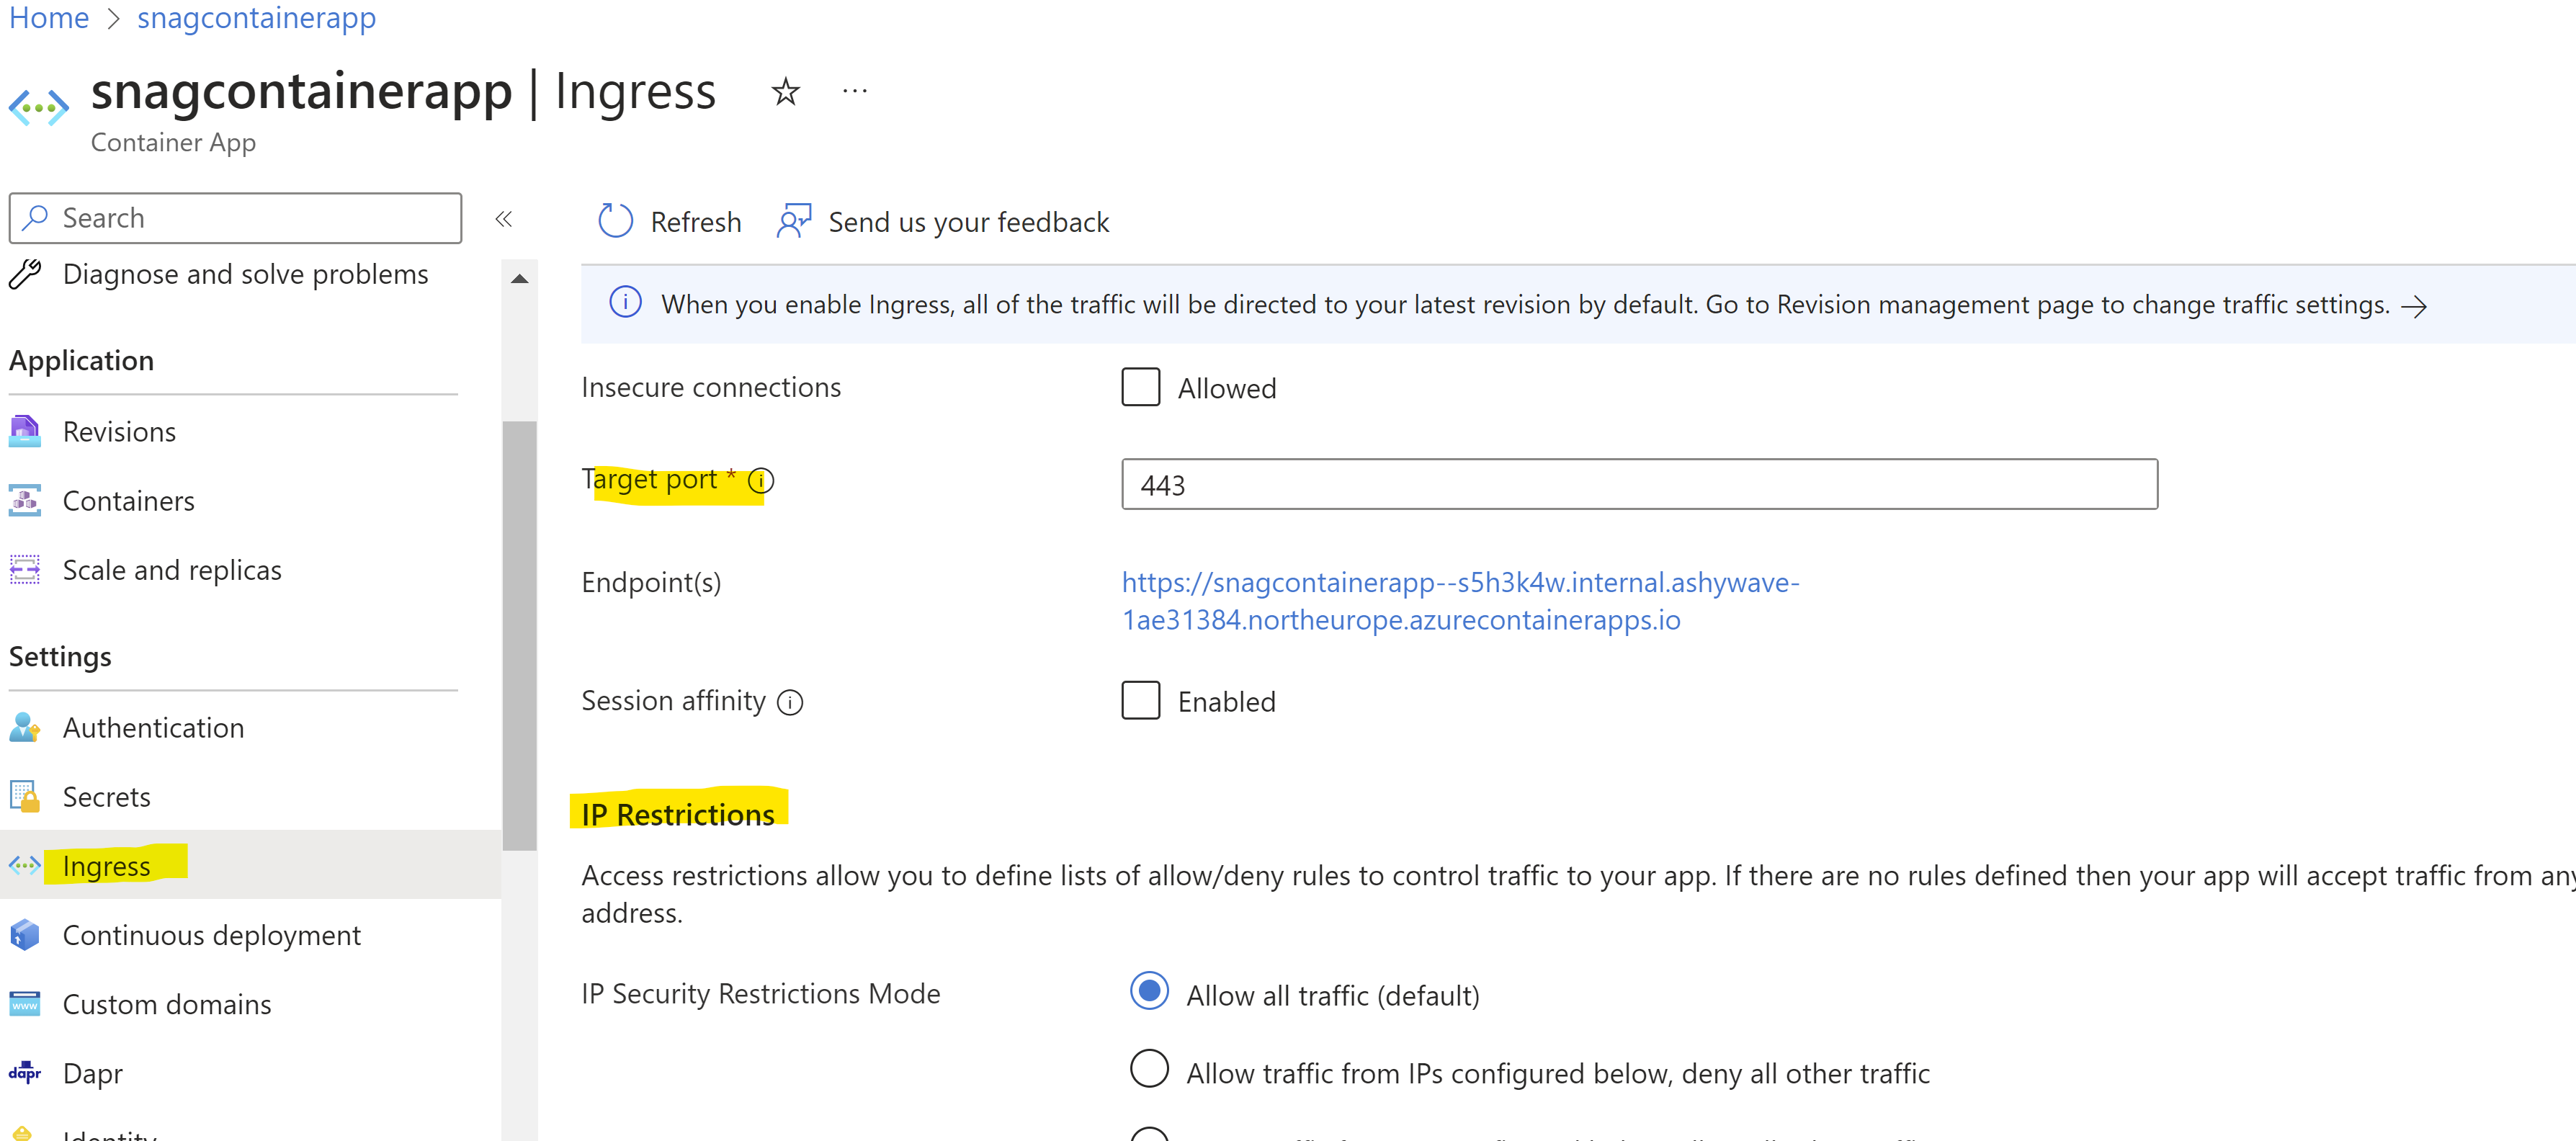Click the IP Security Restrictions Mode label
Screen dimensions: 2576x1141
(x=761, y=994)
